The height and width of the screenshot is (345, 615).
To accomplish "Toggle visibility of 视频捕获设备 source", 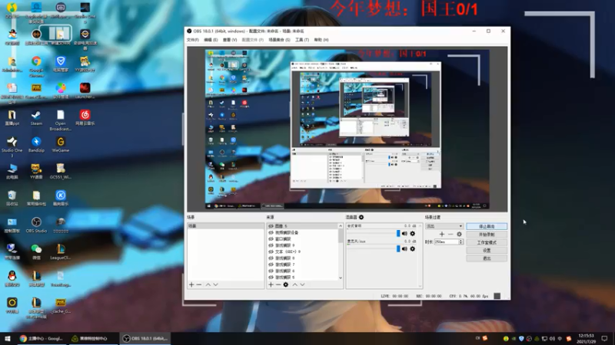I will pos(271,232).
